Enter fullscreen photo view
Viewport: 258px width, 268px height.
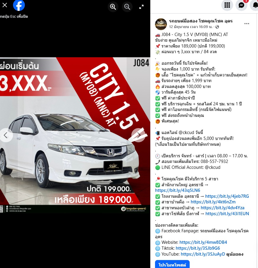point(141,6)
